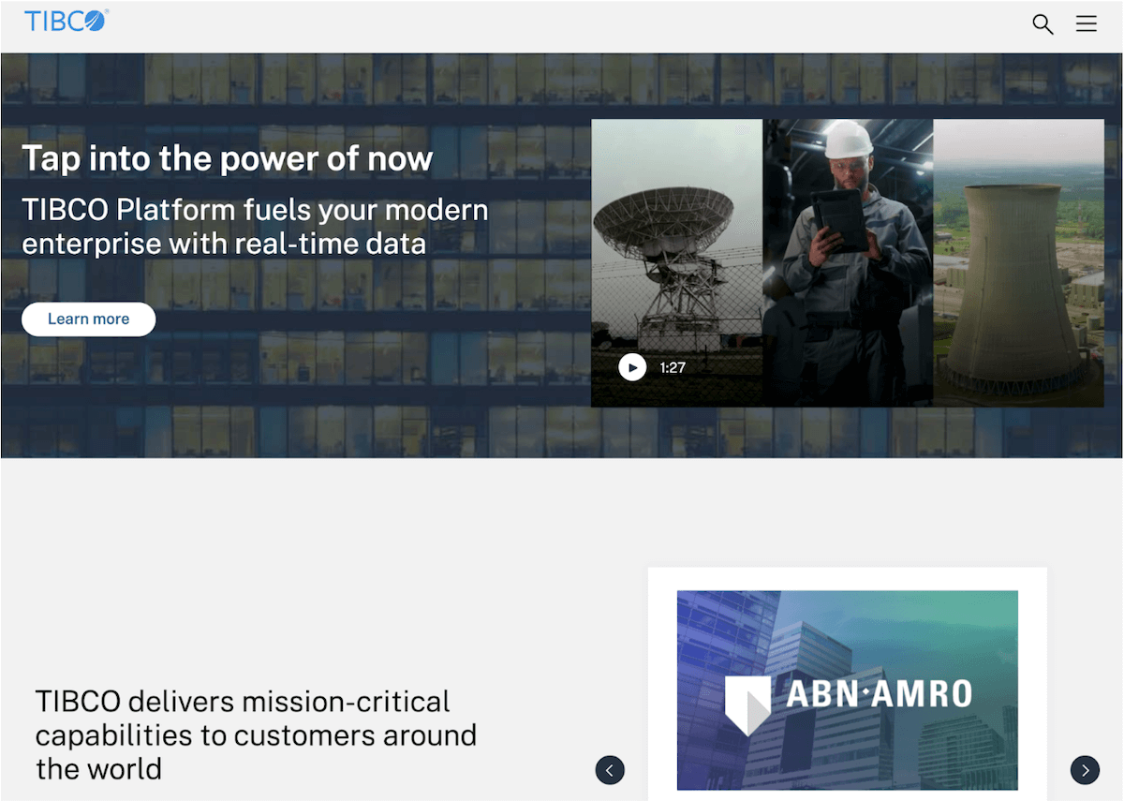The height and width of the screenshot is (801, 1124).
Task: Click the 'Tap into the power of now' heading
Action: point(228,158)
